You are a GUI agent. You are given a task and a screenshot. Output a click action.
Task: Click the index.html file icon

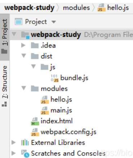(x=35, y=121)
